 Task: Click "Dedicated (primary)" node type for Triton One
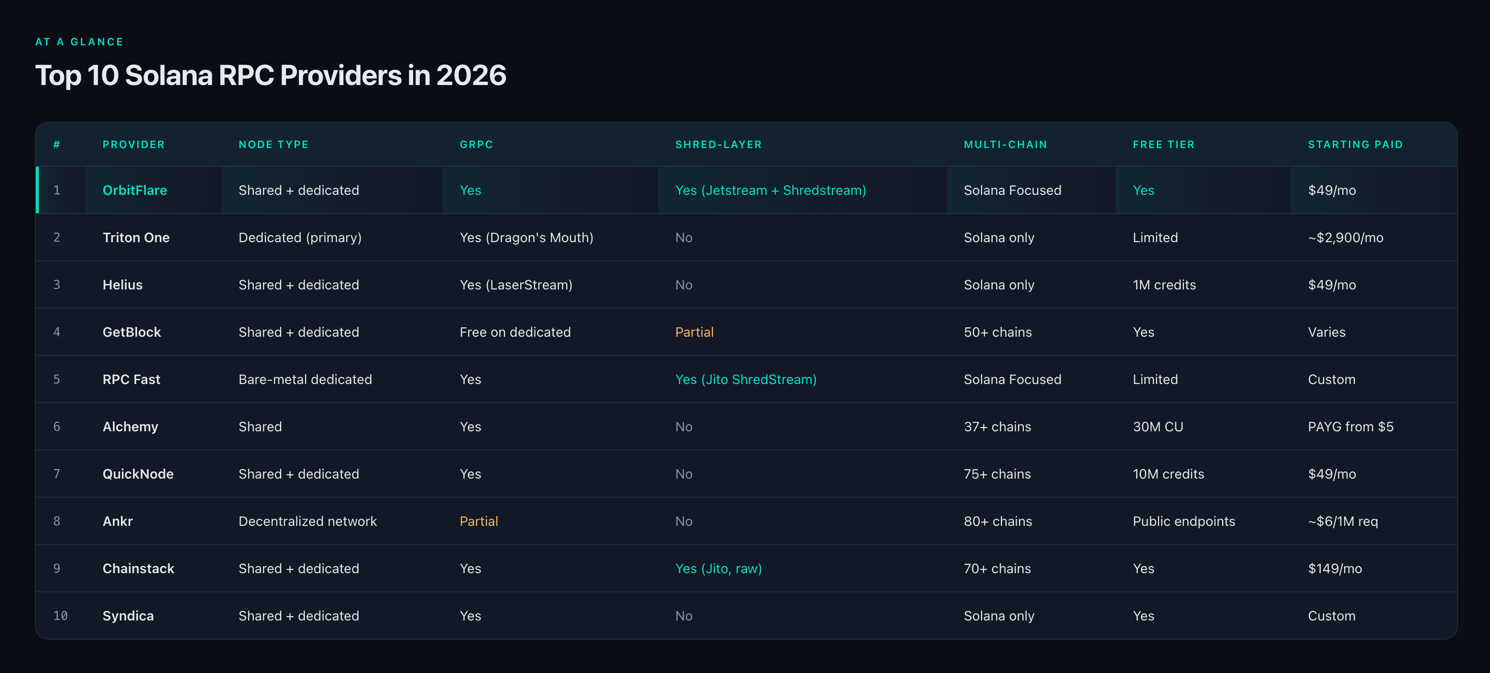300,237
